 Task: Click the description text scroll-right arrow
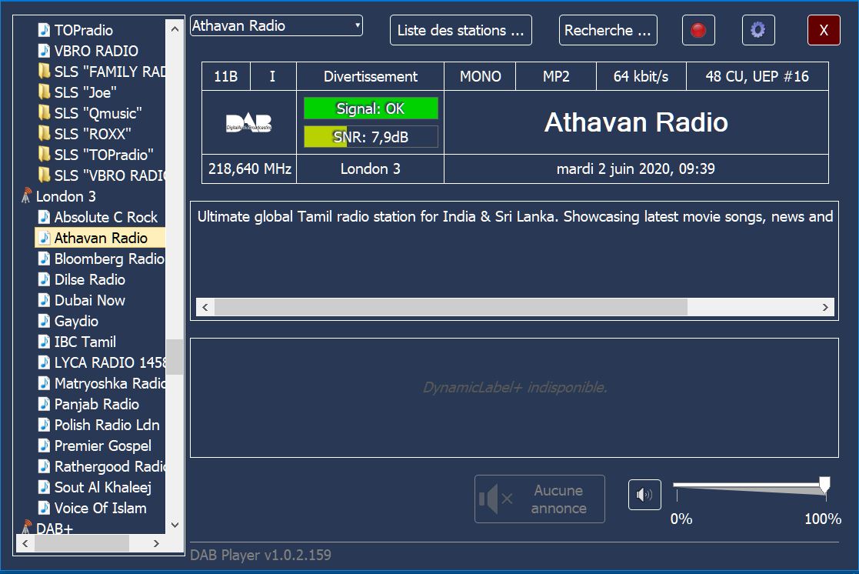pyautogui.click(x=825, y=308)
